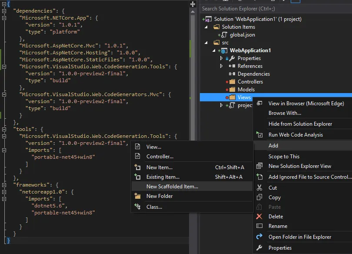This screenshot has height=254, width=352.
Task: Click the Add Ignored File icon
Action: point(259,177)
